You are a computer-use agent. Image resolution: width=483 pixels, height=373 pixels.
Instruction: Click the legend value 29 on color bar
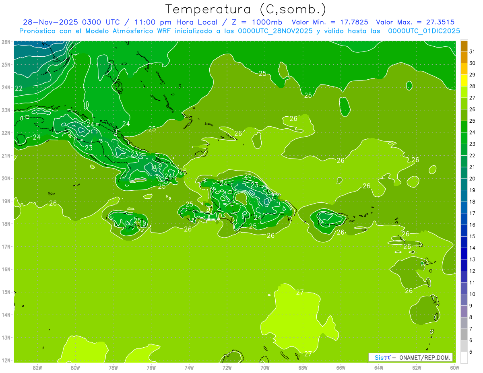[473, 75]
